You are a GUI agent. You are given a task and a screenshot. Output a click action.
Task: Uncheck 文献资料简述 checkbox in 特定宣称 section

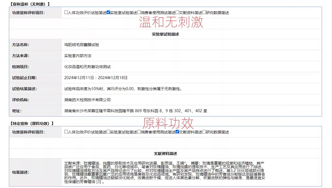coord(177,132)
